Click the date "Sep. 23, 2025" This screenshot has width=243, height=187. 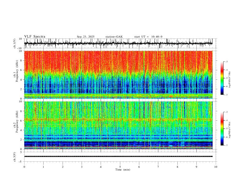pyautogui.click(x=86, y=37)
